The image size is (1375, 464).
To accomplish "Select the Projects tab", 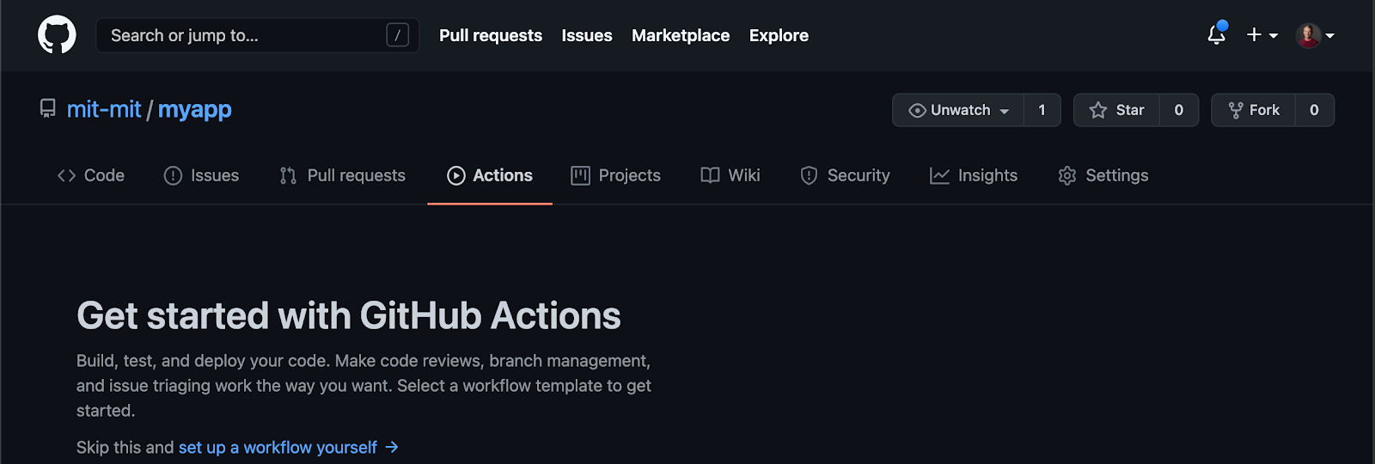I will point(616,175).
